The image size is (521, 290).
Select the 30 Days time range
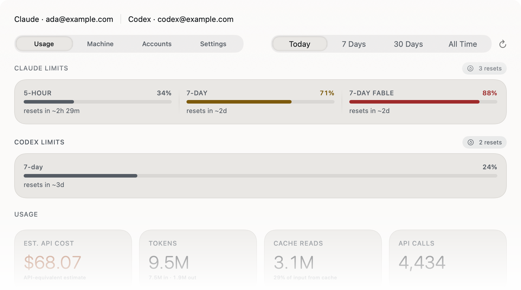pos(408,44)
